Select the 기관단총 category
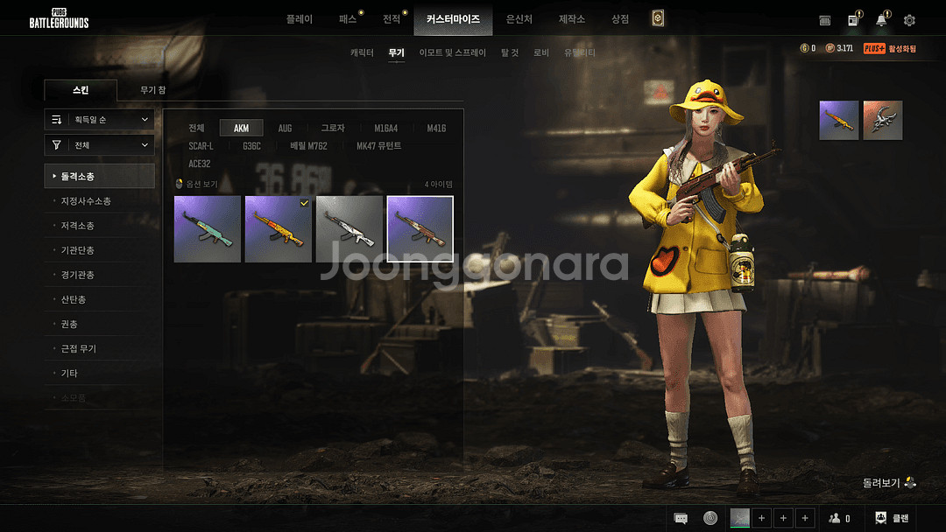Viewport: 946px width, 532px height. click(100, 250)
